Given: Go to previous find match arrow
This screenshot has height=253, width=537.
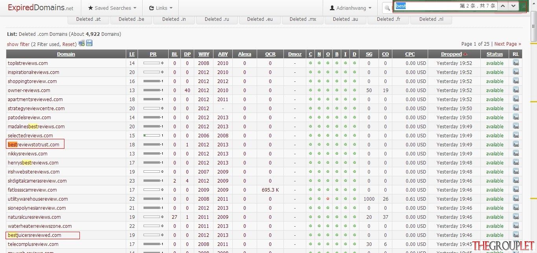Looking at the screenshot, I should [x=502, y=6].
